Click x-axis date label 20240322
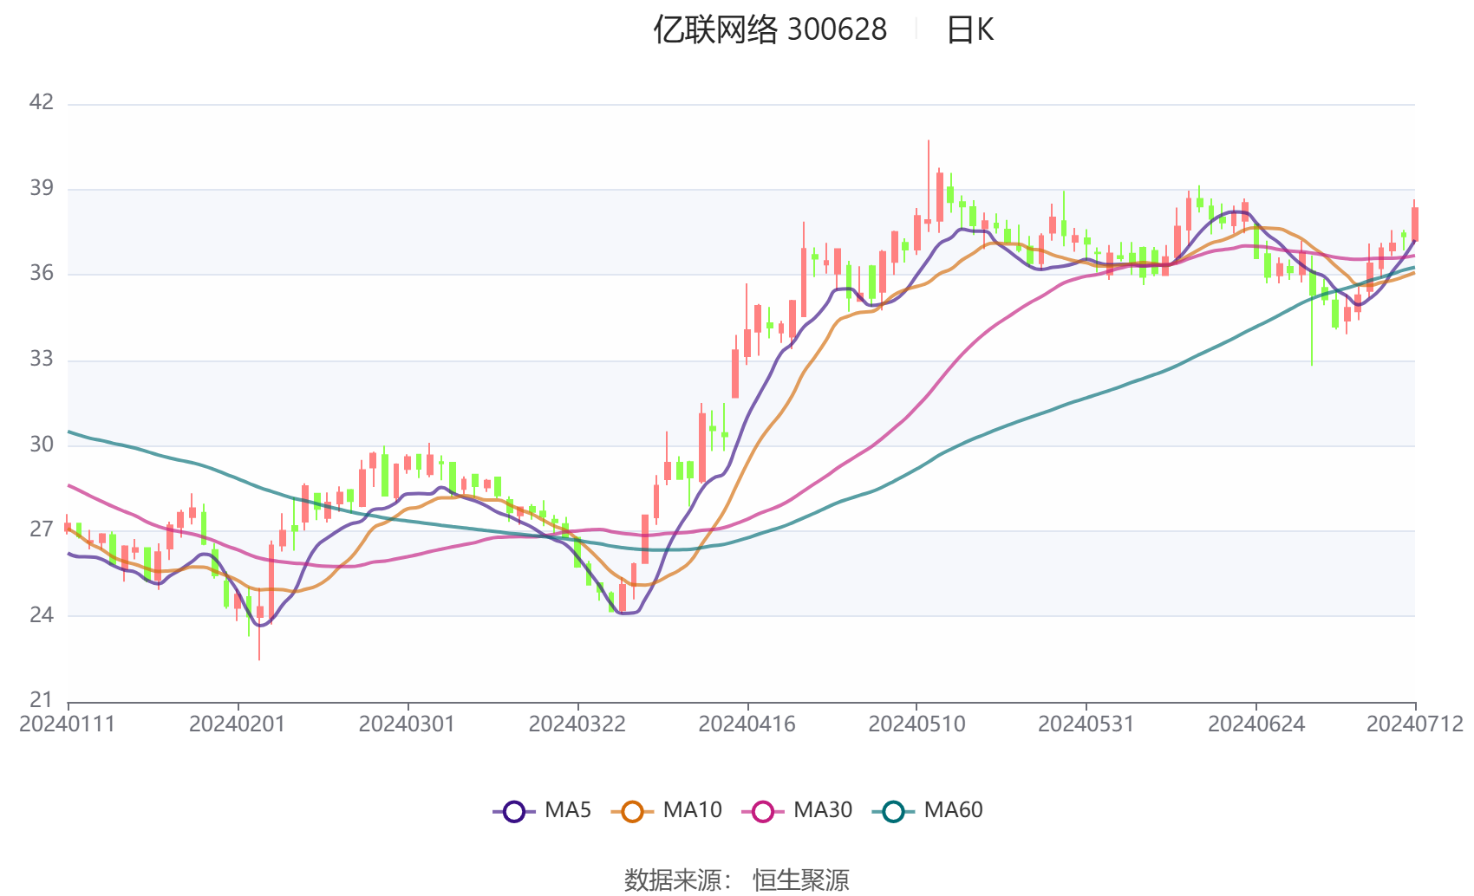This screenshot has width=1474, height=896. [x=577, y=724]
